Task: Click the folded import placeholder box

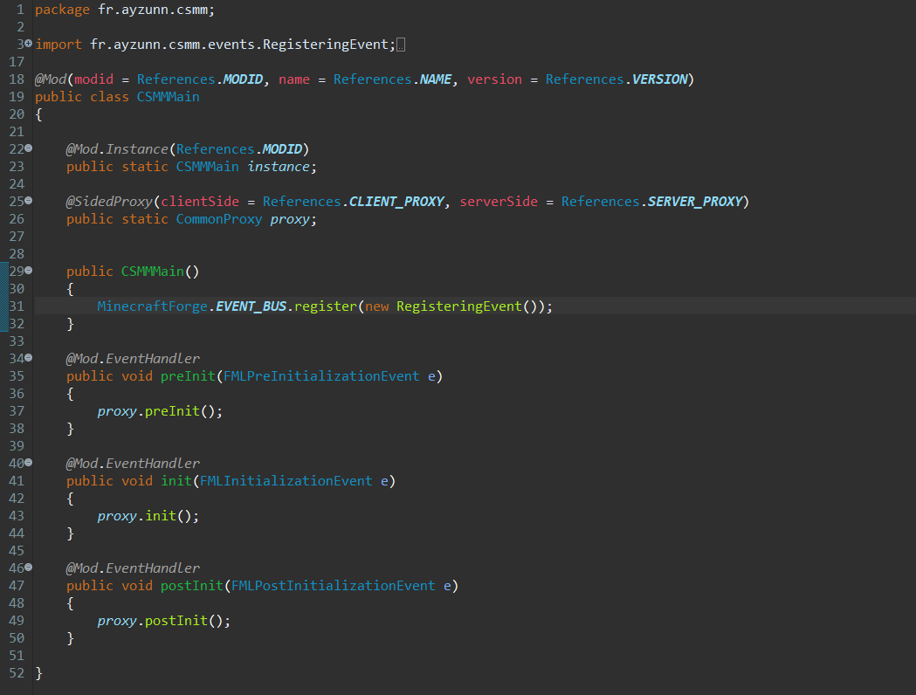Action: pos(401,45)
